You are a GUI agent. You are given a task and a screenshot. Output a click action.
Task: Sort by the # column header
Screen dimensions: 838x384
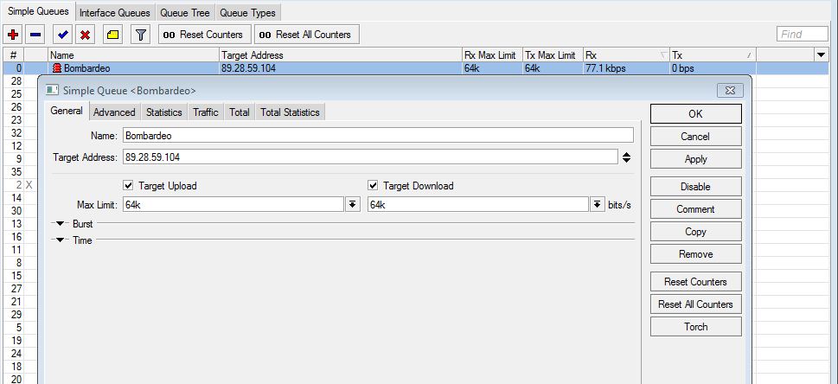coord(13,55)
